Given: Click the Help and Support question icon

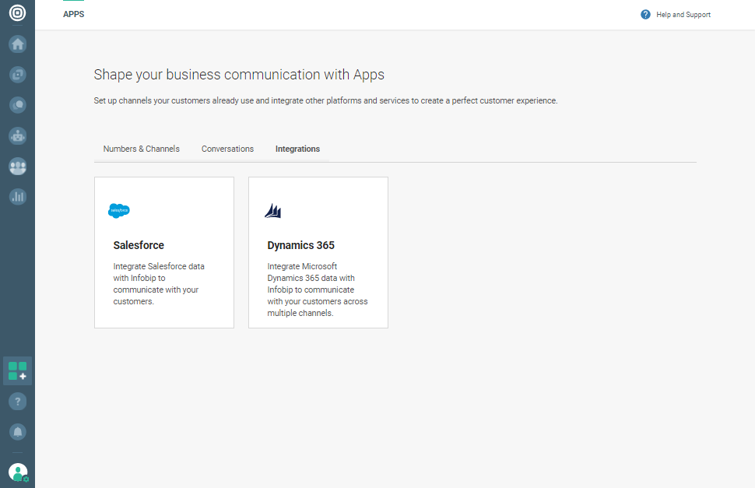Looking at the screenshot, I should (645, 15).
